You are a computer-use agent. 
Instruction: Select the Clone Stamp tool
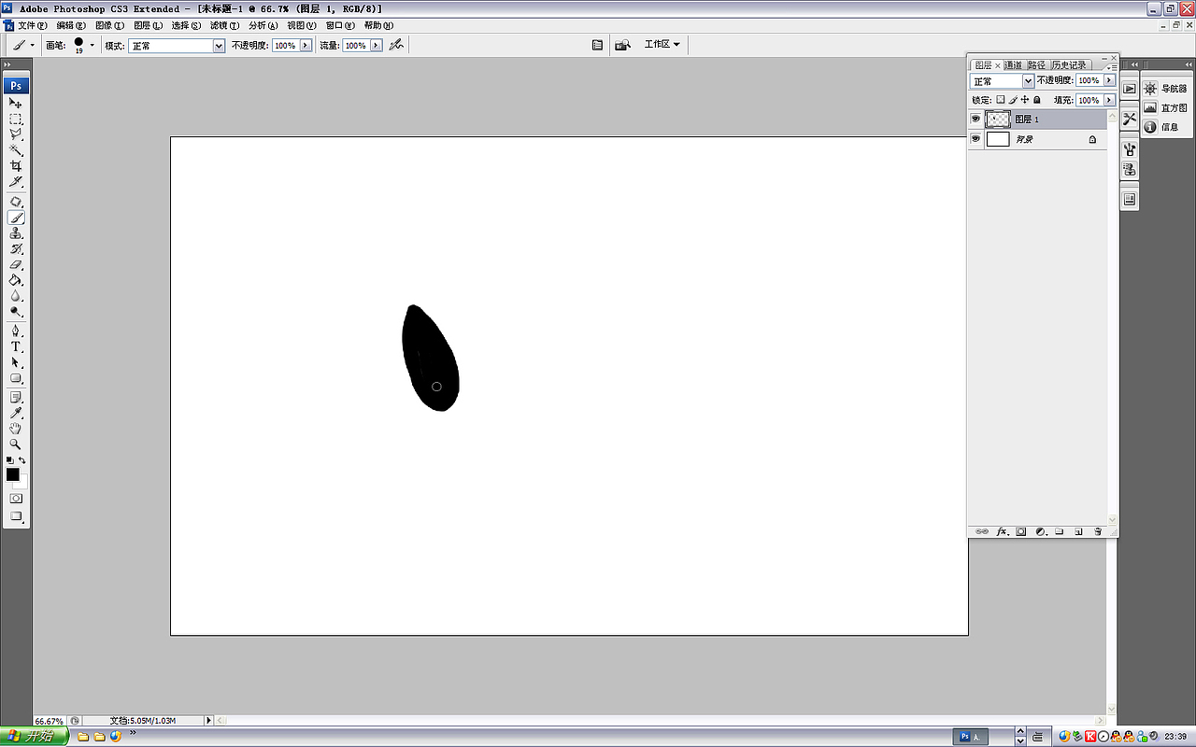pyautogui.click(x=16, y=233)
